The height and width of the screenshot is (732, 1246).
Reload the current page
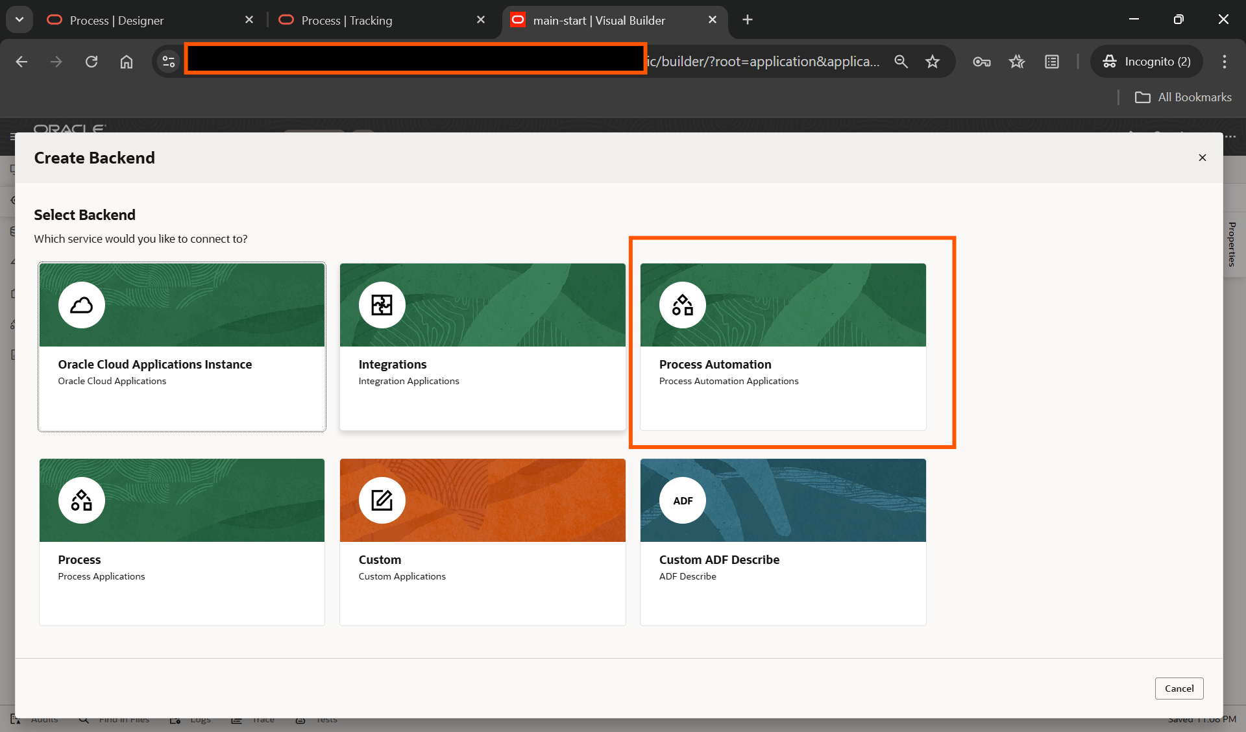point(92,62)
